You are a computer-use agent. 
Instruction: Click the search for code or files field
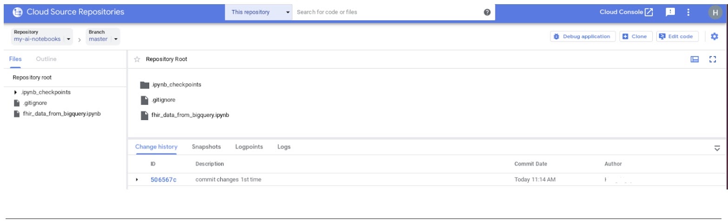[x=386, y=13]
